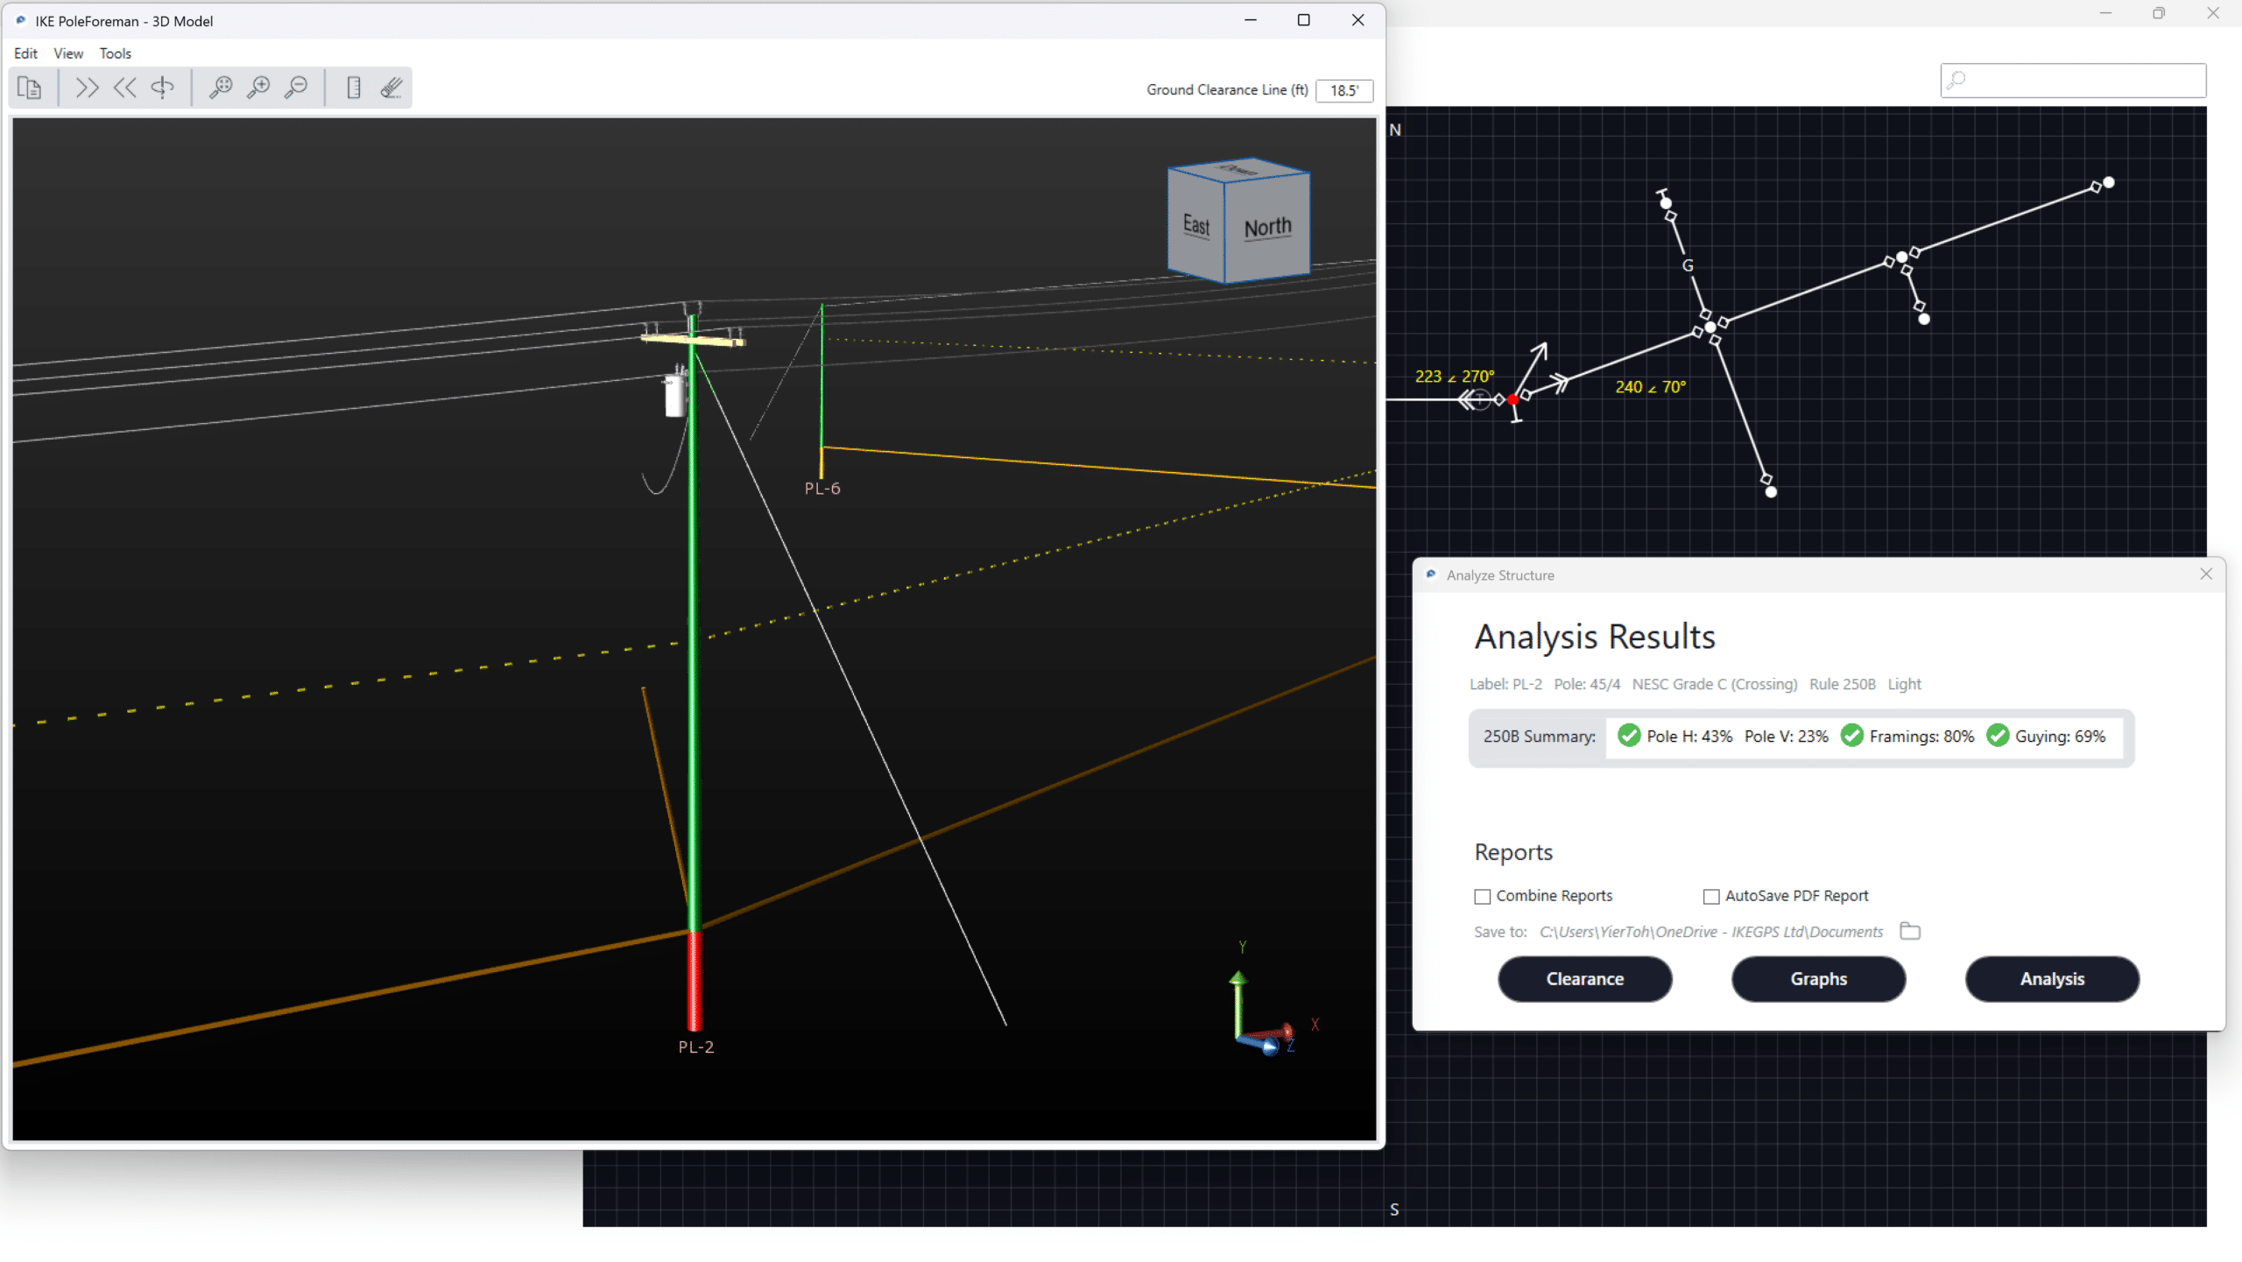Click the Rule 250B text in results

[x=1843, y=684]
